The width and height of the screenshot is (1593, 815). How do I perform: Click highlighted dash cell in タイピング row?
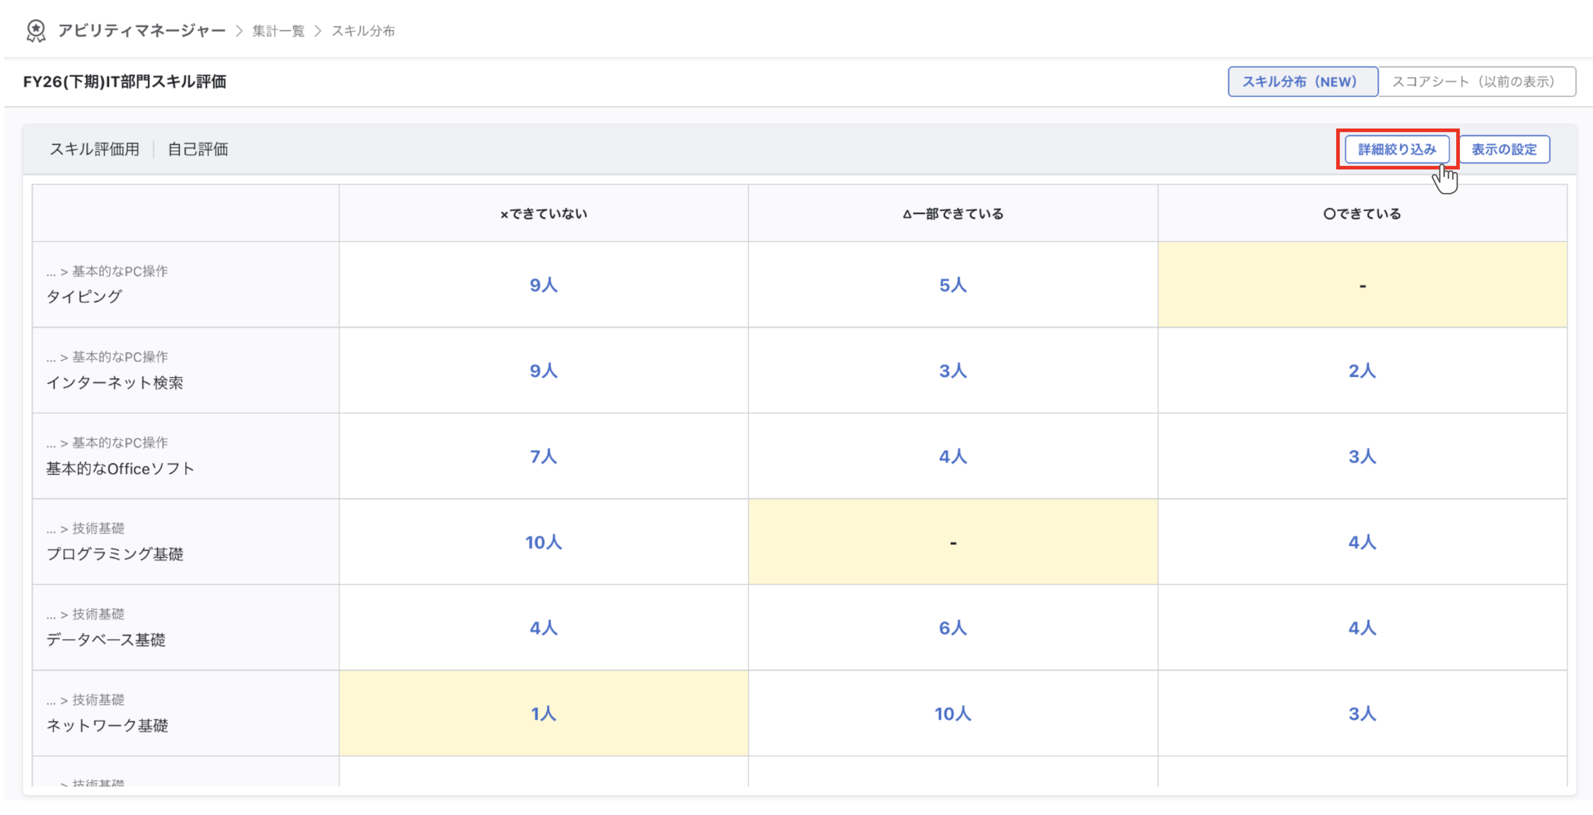pyautogui.click(x=1362, y=285)
